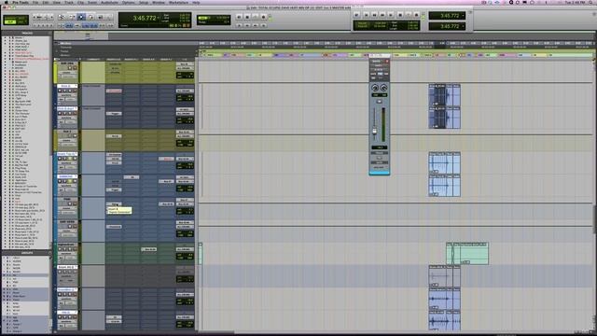Click the horizontal zoom out button
The image size is (597, 336).
[35, 17]
